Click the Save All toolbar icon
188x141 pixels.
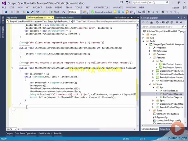[32, 12]
